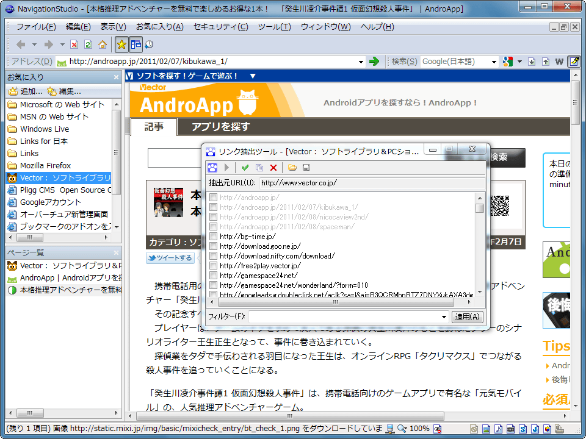Click the link list vertical scrollbar thumb
Image resolution: width=586 pixels, height=439 pixels.
click(480, 208)
